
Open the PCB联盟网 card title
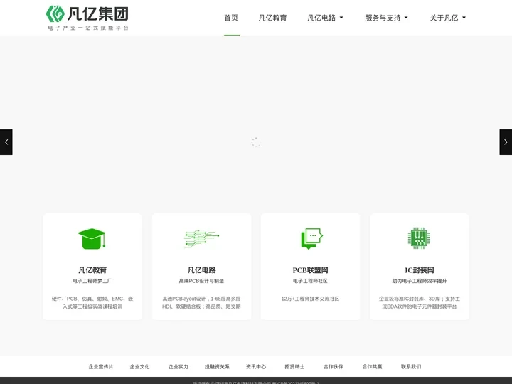tap(310, 270)
